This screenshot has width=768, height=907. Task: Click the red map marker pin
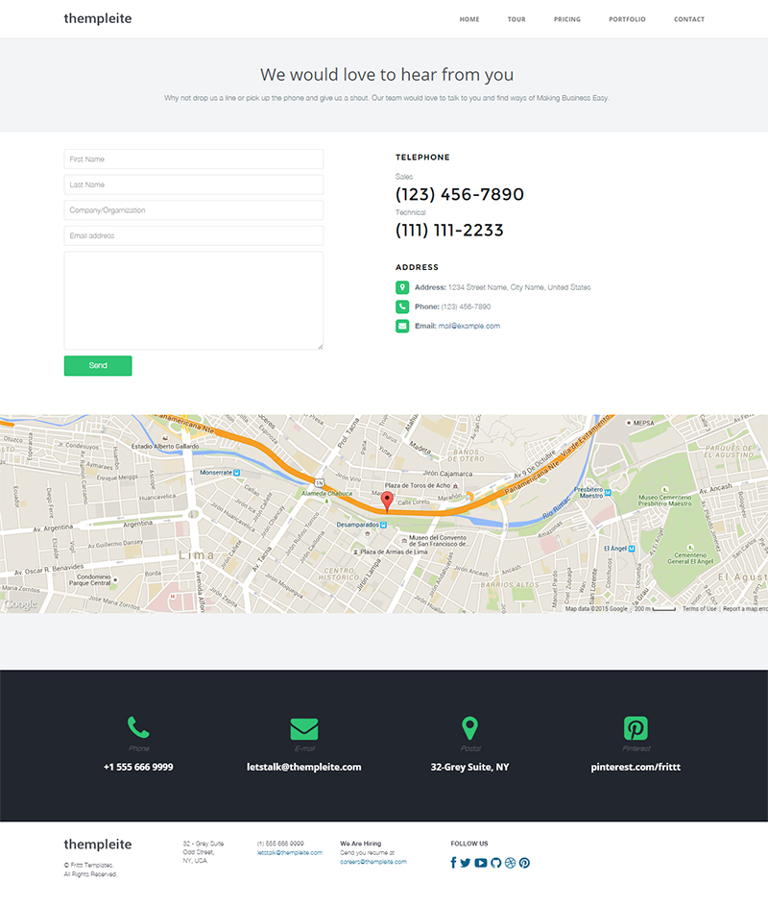(x=387, y=501)
